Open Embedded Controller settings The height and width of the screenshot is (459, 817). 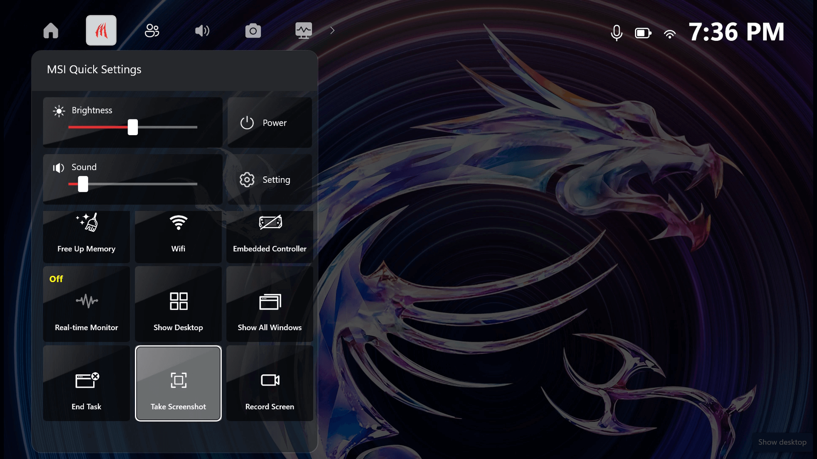tap(269, 232)
